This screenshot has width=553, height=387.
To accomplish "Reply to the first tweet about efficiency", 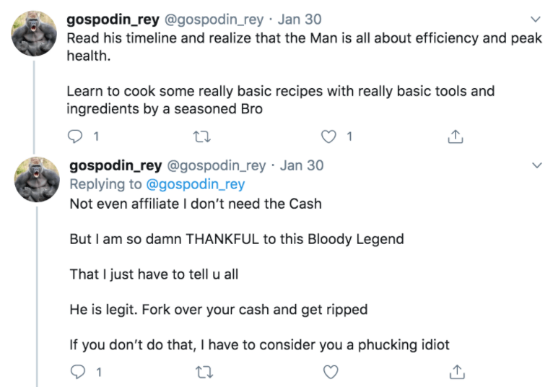I will (75, 136).
